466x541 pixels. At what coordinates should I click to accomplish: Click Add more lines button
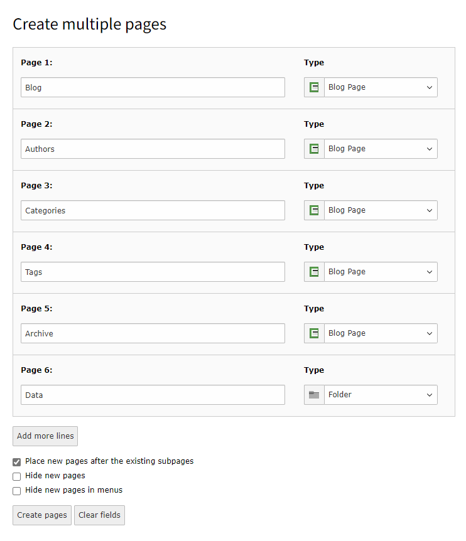coord(45,436)
